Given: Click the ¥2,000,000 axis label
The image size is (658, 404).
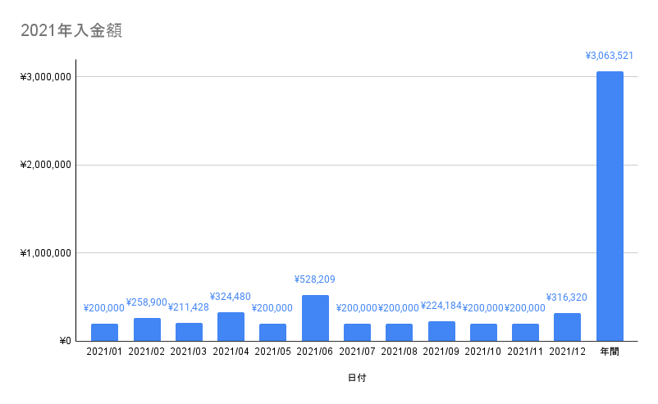Looking at the screenshot, I should [x=46, y=165].
